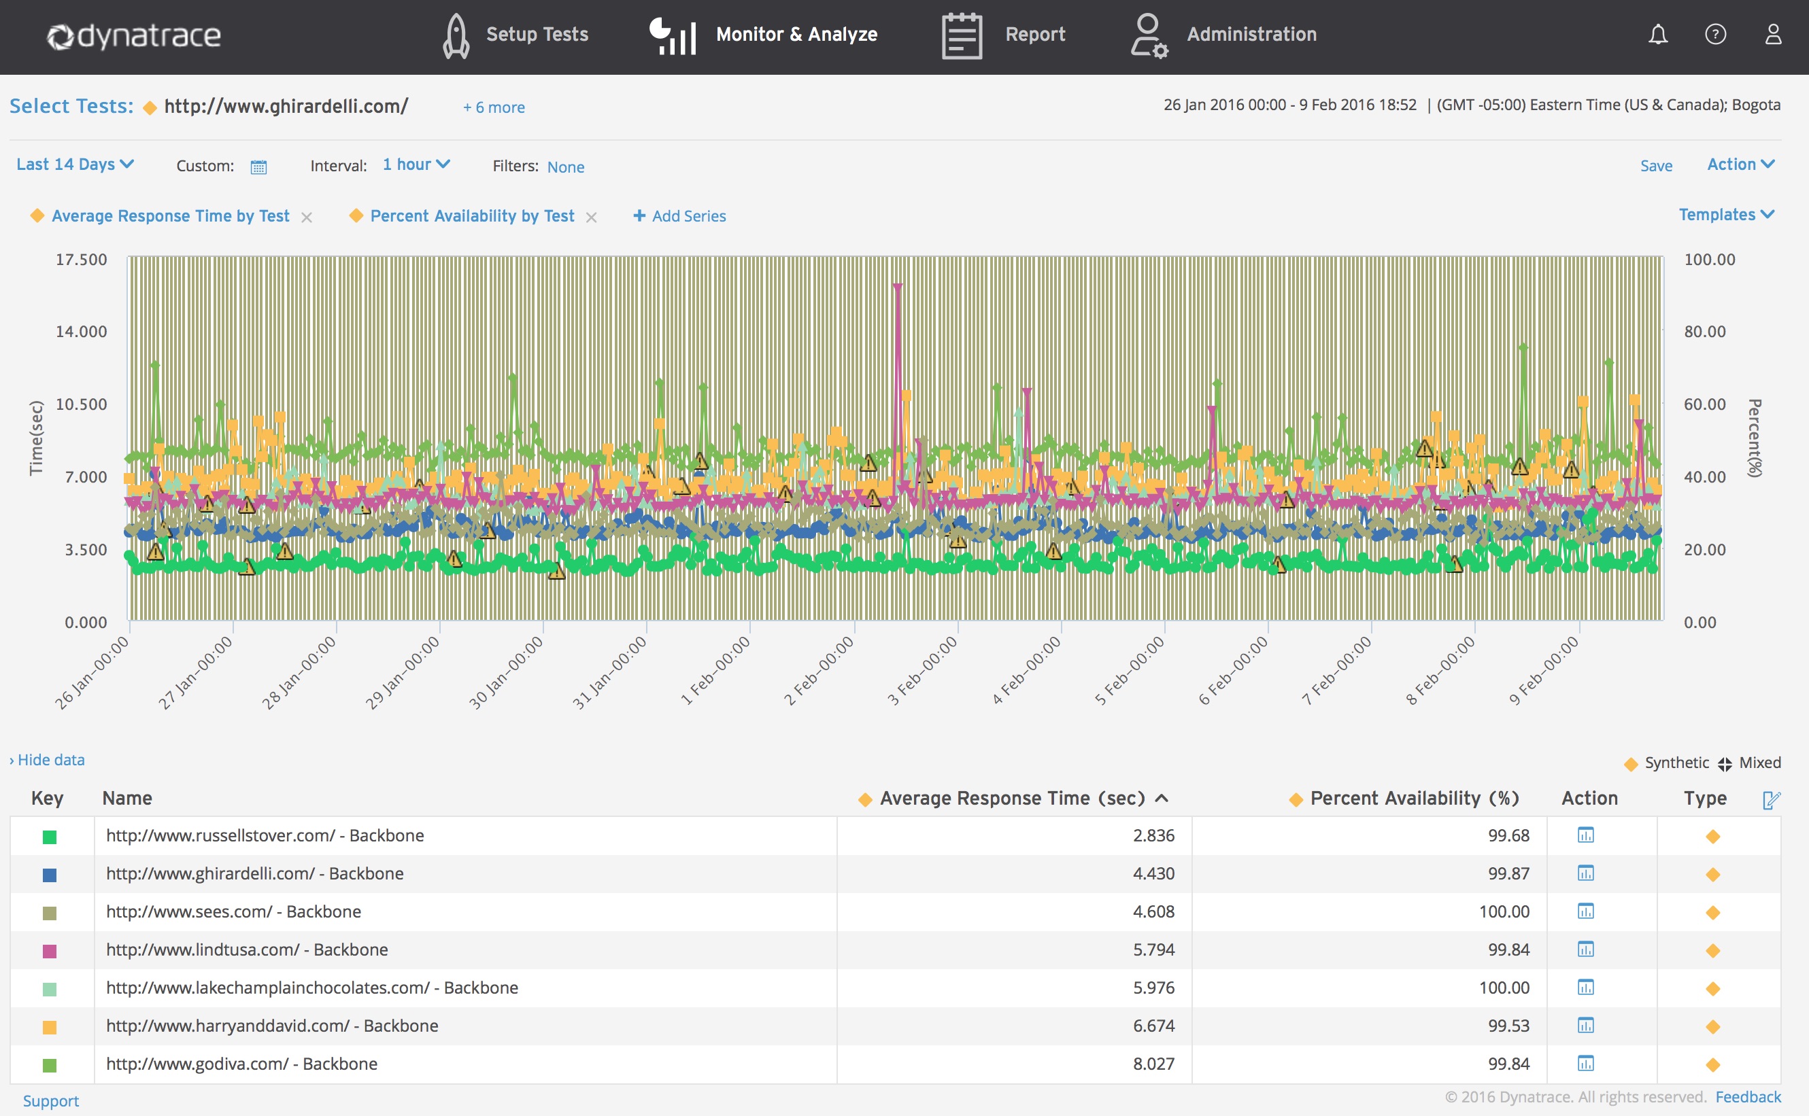Click green swatch for russellstover.com

coord(50,837)
